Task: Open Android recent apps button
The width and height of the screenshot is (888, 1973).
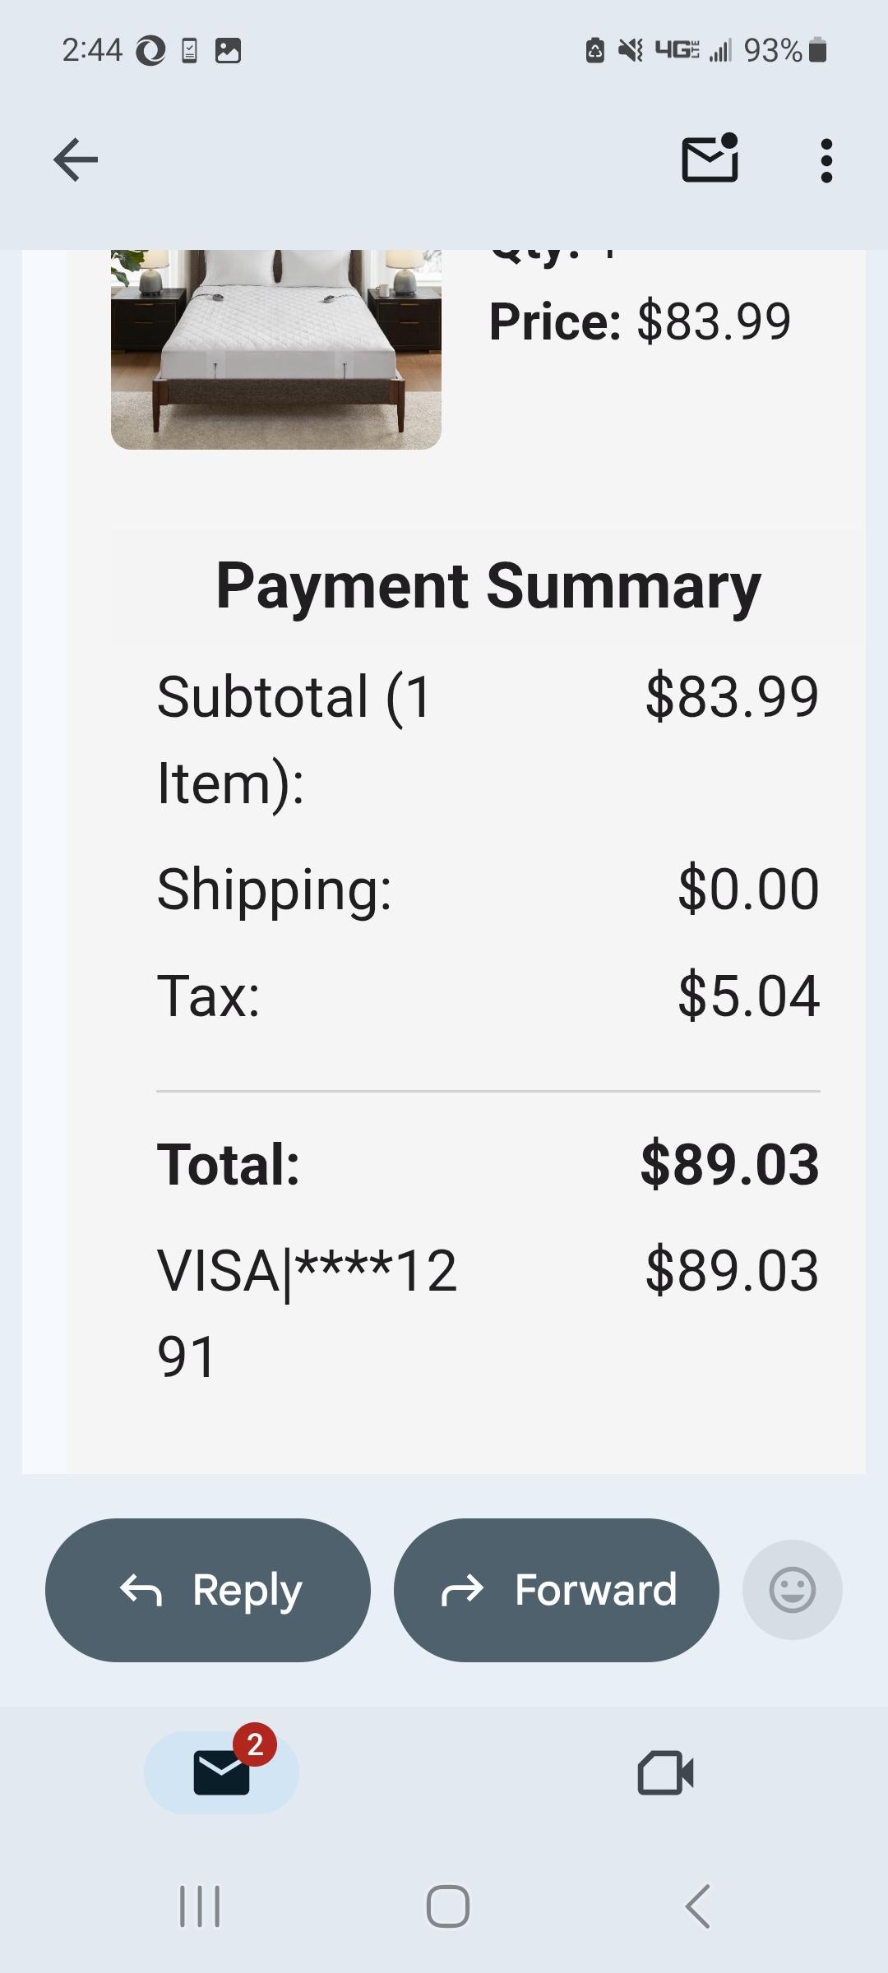Action: pos(200,1906)
